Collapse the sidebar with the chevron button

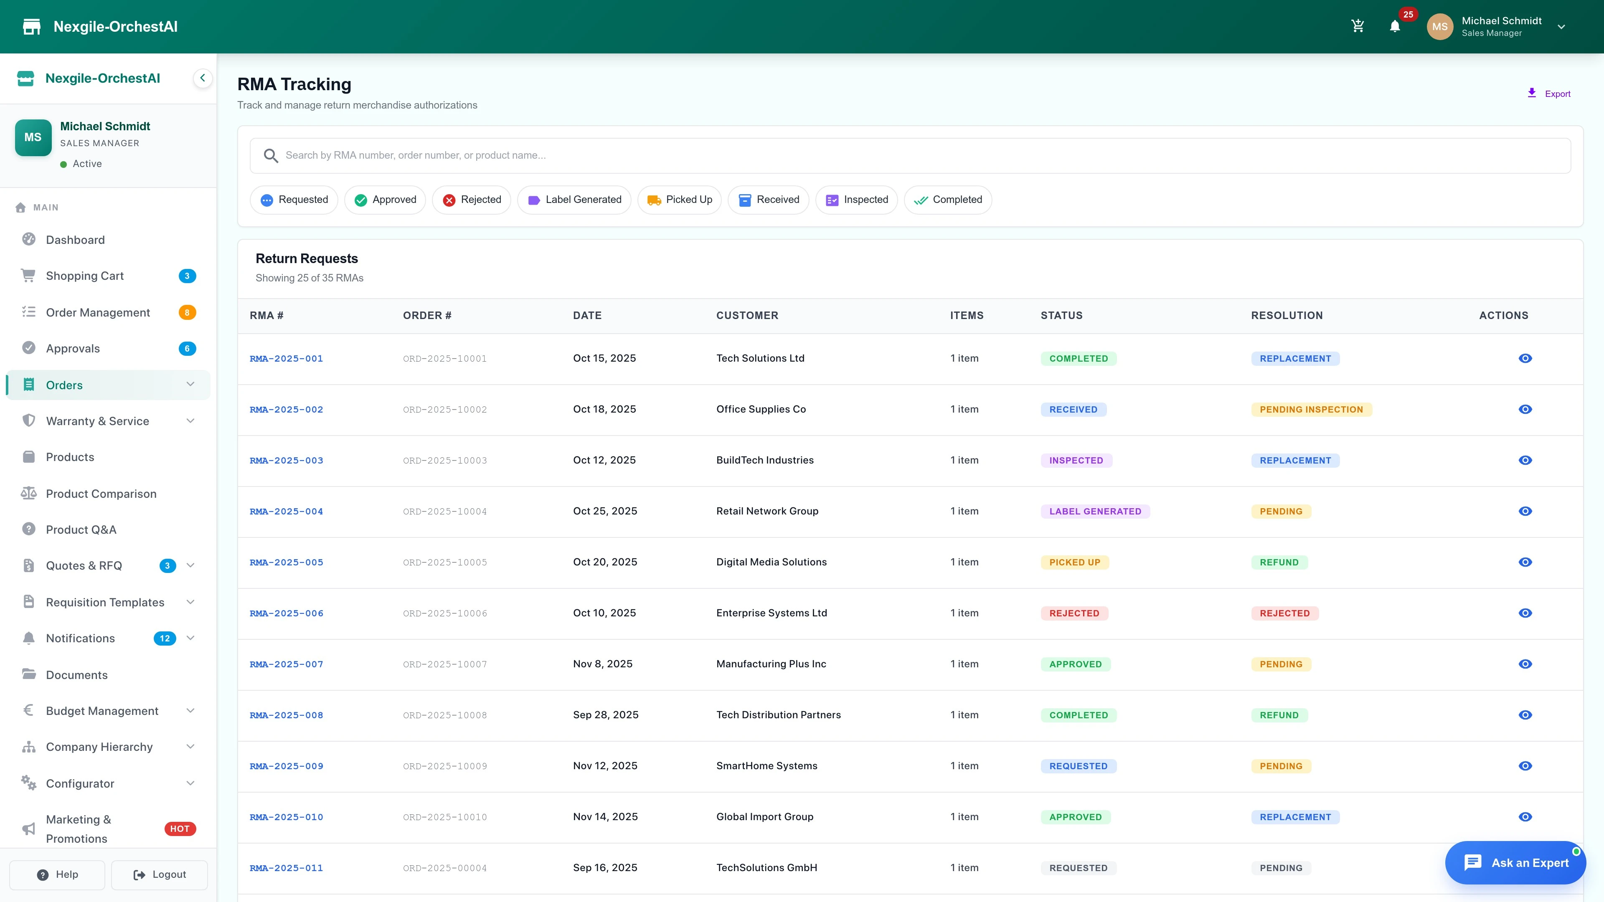click(202, 78)
